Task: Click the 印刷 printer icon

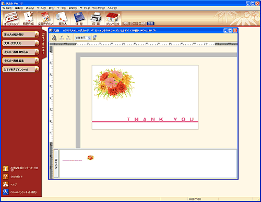Action: pyautogui.click(x=96, y=18)
